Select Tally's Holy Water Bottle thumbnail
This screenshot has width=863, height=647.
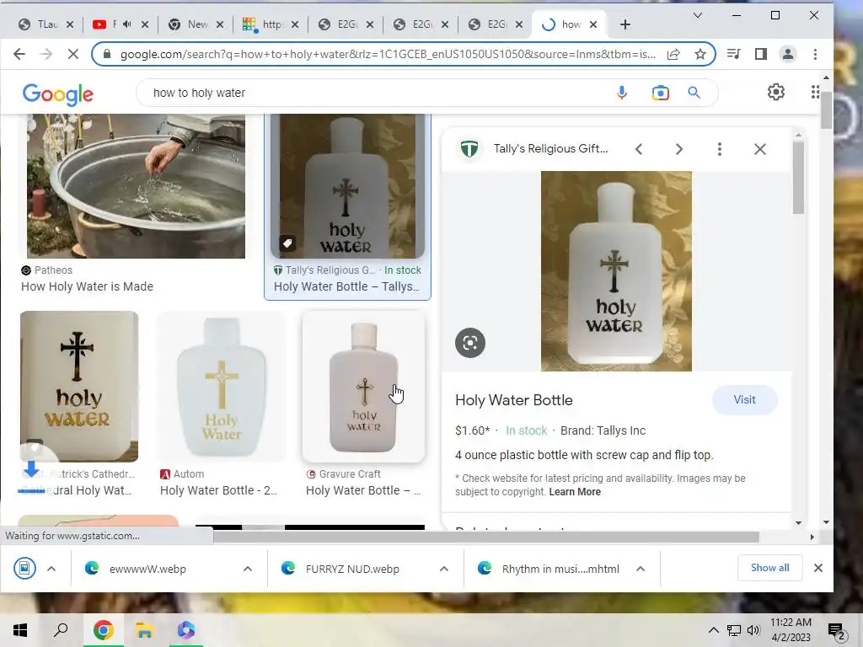pyautogui.click(x=347, y=186)
